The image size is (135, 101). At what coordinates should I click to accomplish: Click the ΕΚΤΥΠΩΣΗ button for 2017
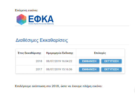(111, 69)
